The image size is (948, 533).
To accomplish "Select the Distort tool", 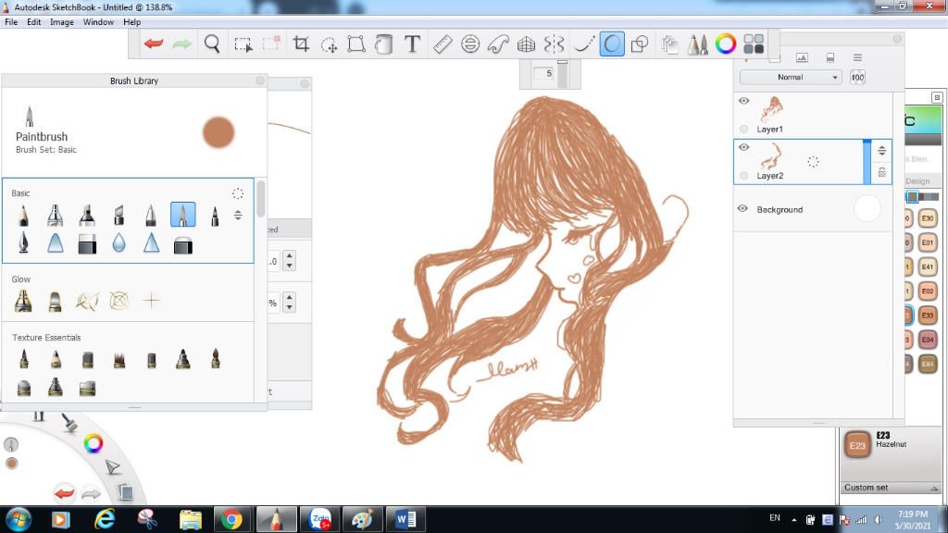I will point(356,44).
